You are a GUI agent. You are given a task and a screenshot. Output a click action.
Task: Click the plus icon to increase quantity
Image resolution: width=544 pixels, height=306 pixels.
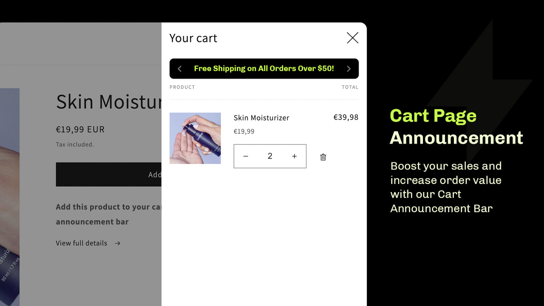(294, 156)
